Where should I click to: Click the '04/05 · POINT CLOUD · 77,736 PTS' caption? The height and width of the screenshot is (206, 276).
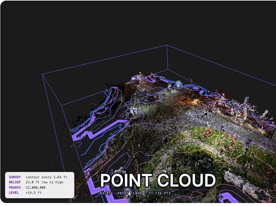(x=135, y=193)
